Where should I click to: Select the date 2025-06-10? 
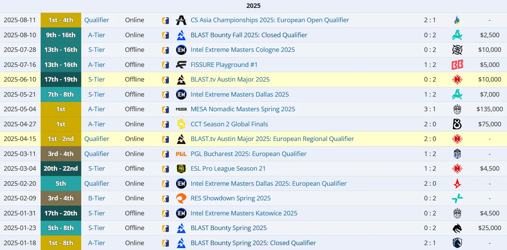click(20, 80)
